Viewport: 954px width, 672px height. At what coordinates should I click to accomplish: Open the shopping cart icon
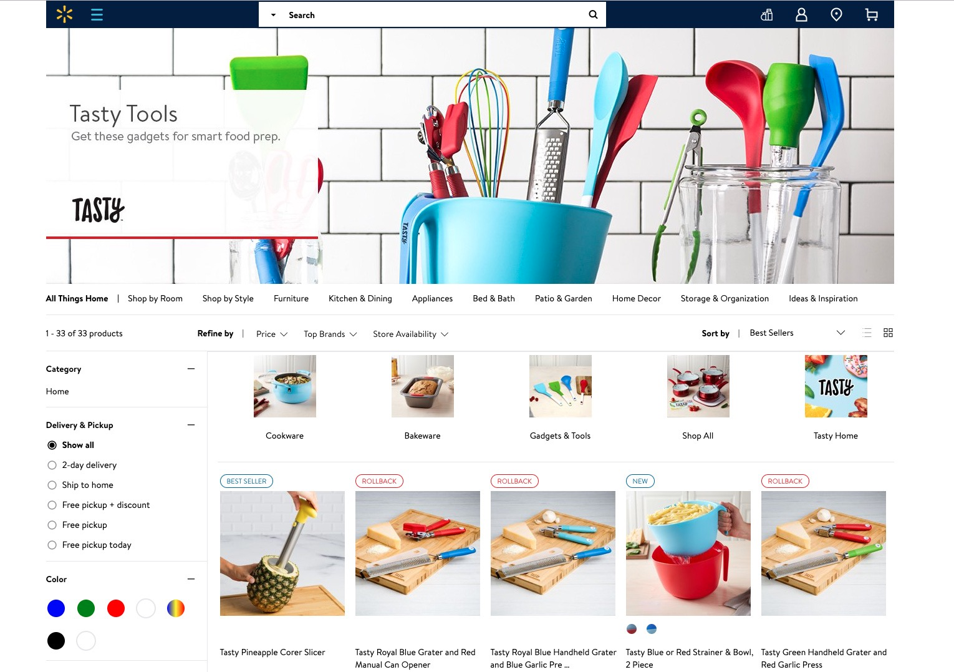pyautogui.click(x=871, y=14)
